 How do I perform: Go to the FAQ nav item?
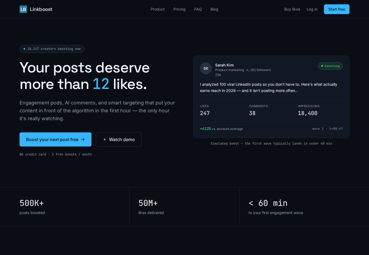[x=198, y=9]
